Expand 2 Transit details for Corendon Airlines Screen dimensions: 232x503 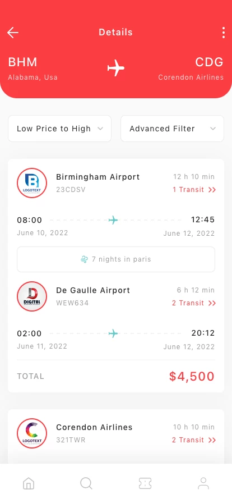193,440
